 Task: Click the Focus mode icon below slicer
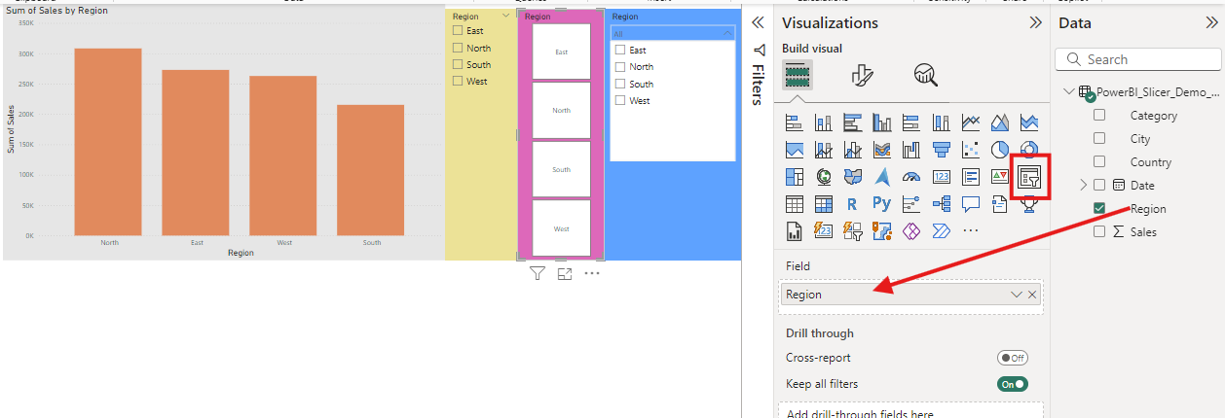point(565,274)
